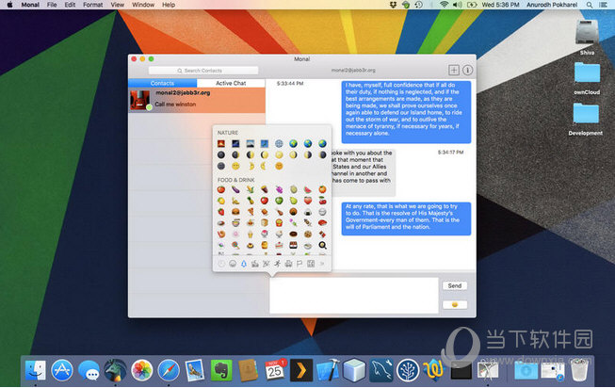615x388 pixels.
Task: Launch Safari from the Dock
Action: pyautogui.click(x=169, y=370)
